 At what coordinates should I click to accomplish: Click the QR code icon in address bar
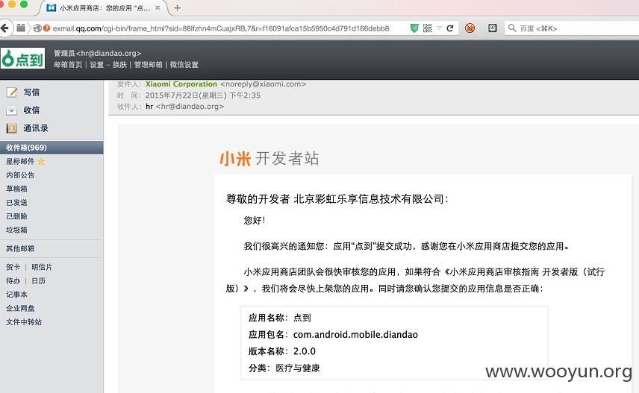click(x=427, y=28)
